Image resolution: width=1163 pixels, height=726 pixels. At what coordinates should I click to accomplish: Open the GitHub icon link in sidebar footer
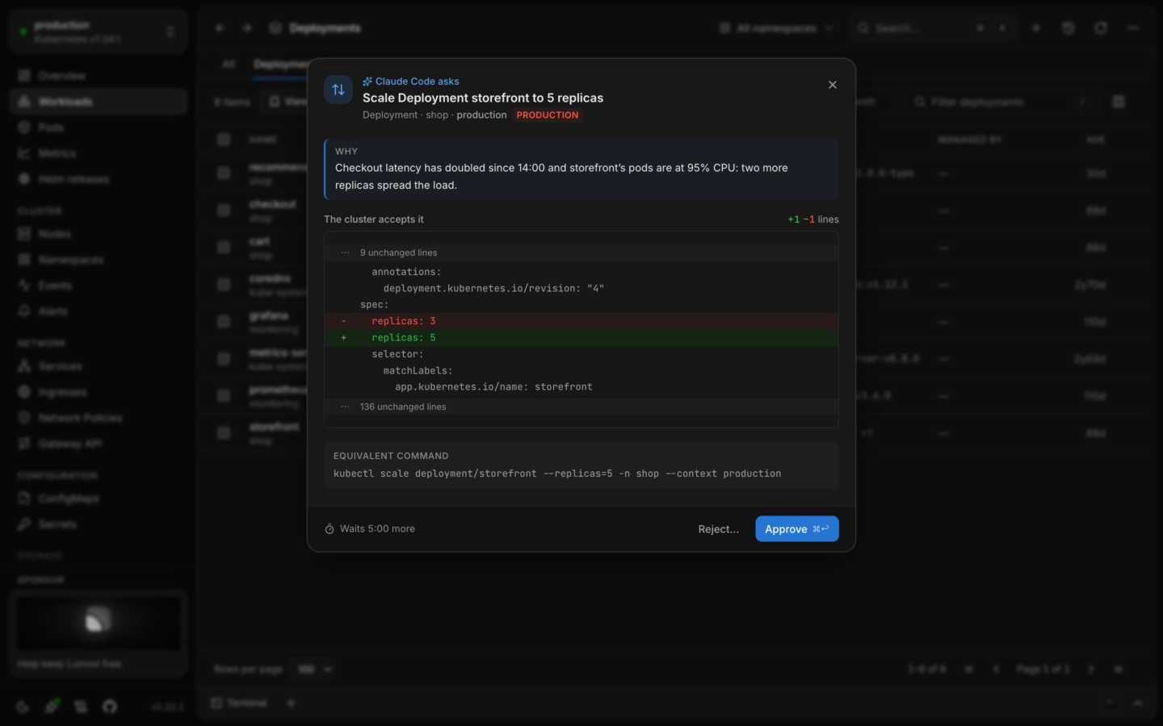tap(110, 707)
